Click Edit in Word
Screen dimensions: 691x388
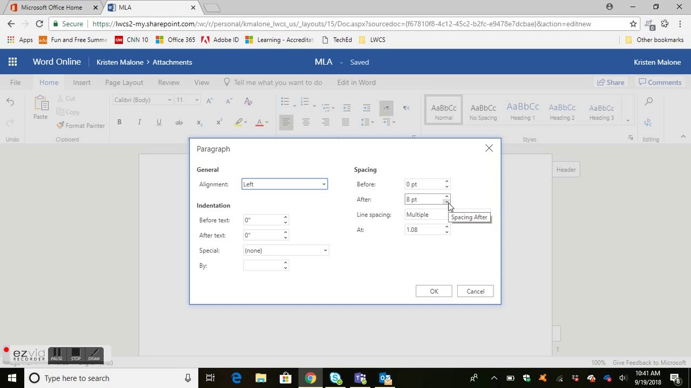tap(356, 82)
